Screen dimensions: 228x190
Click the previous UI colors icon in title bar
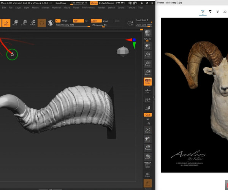coord(130,3)
